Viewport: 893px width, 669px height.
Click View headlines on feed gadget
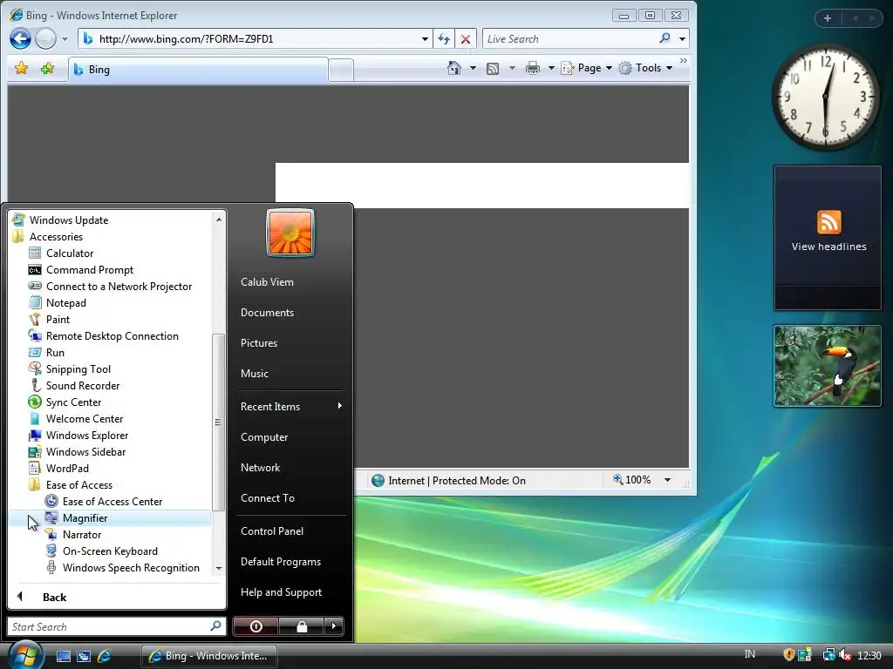click(x=828, y=247)
